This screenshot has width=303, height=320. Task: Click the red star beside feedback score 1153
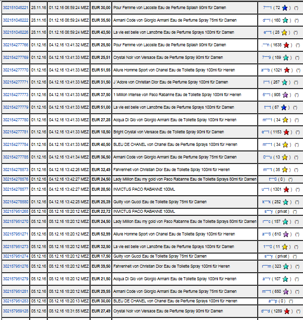(286, 132)
